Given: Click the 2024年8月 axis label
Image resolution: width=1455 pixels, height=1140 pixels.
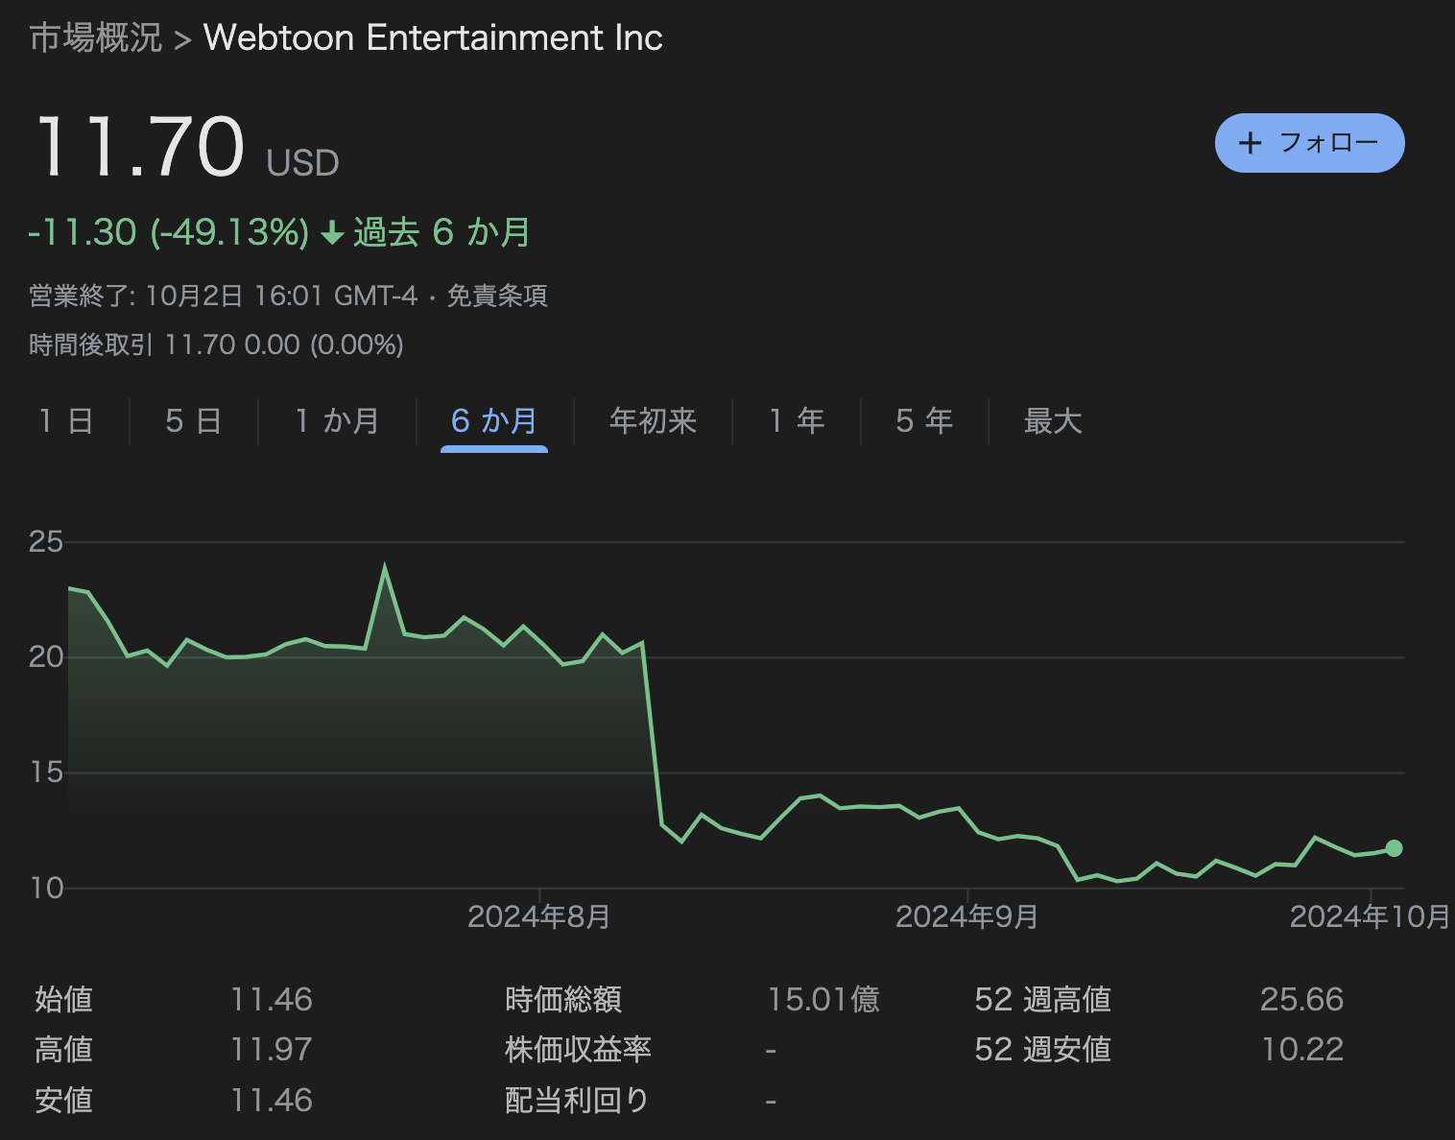Looking at the screenshot, I should coord(538,917).
